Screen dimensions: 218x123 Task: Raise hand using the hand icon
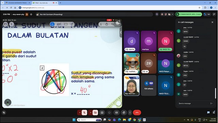coord(124,112)
